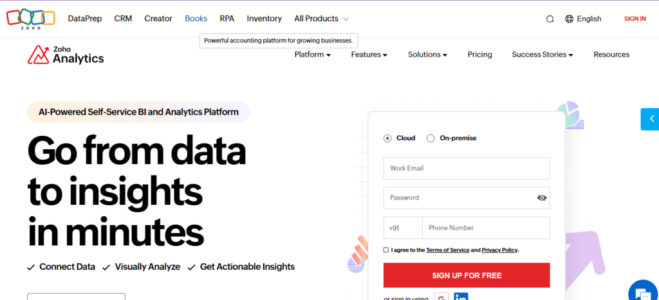Click the Zoho logo in the header

31,19
